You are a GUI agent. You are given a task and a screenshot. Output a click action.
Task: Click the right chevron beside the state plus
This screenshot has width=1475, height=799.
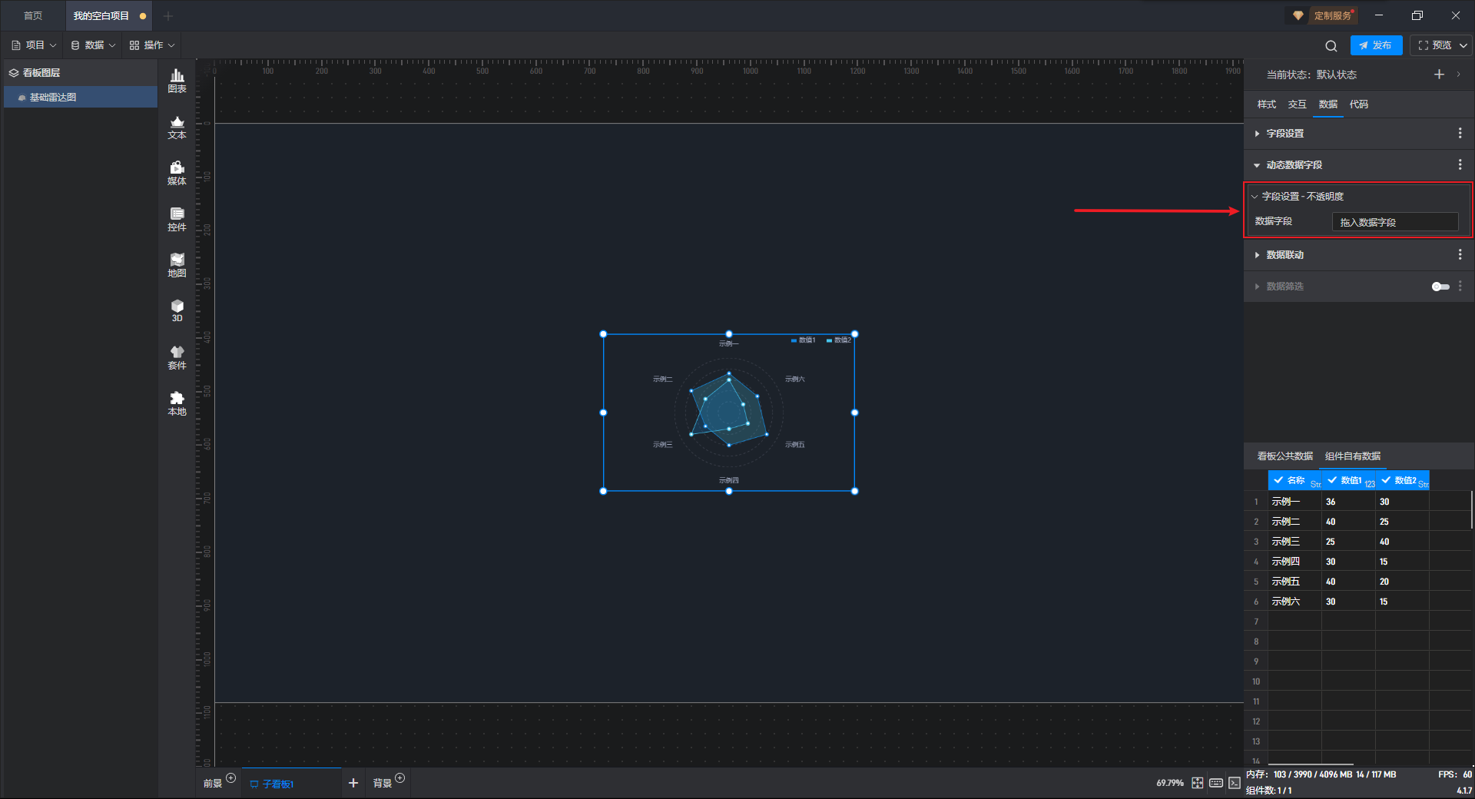tap(1458, 75)
